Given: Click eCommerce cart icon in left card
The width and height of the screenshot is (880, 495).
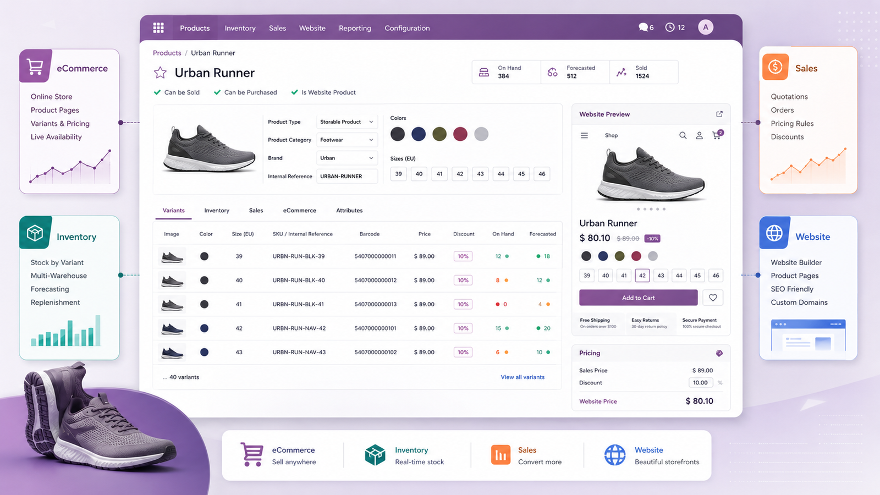Looking at the screenshot, I should (35, 67).
